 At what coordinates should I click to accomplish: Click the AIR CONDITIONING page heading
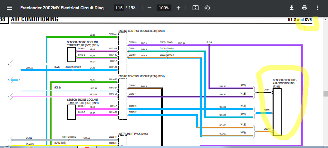click(x=34, y=19)
